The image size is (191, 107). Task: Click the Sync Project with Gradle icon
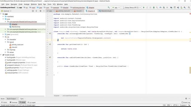pyautogui.click(x=178, y=7)
